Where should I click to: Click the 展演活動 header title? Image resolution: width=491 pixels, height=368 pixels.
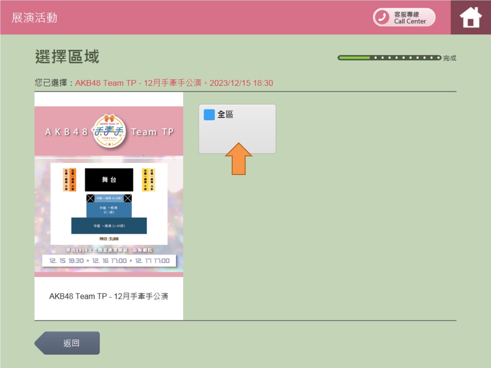point(35,18)
